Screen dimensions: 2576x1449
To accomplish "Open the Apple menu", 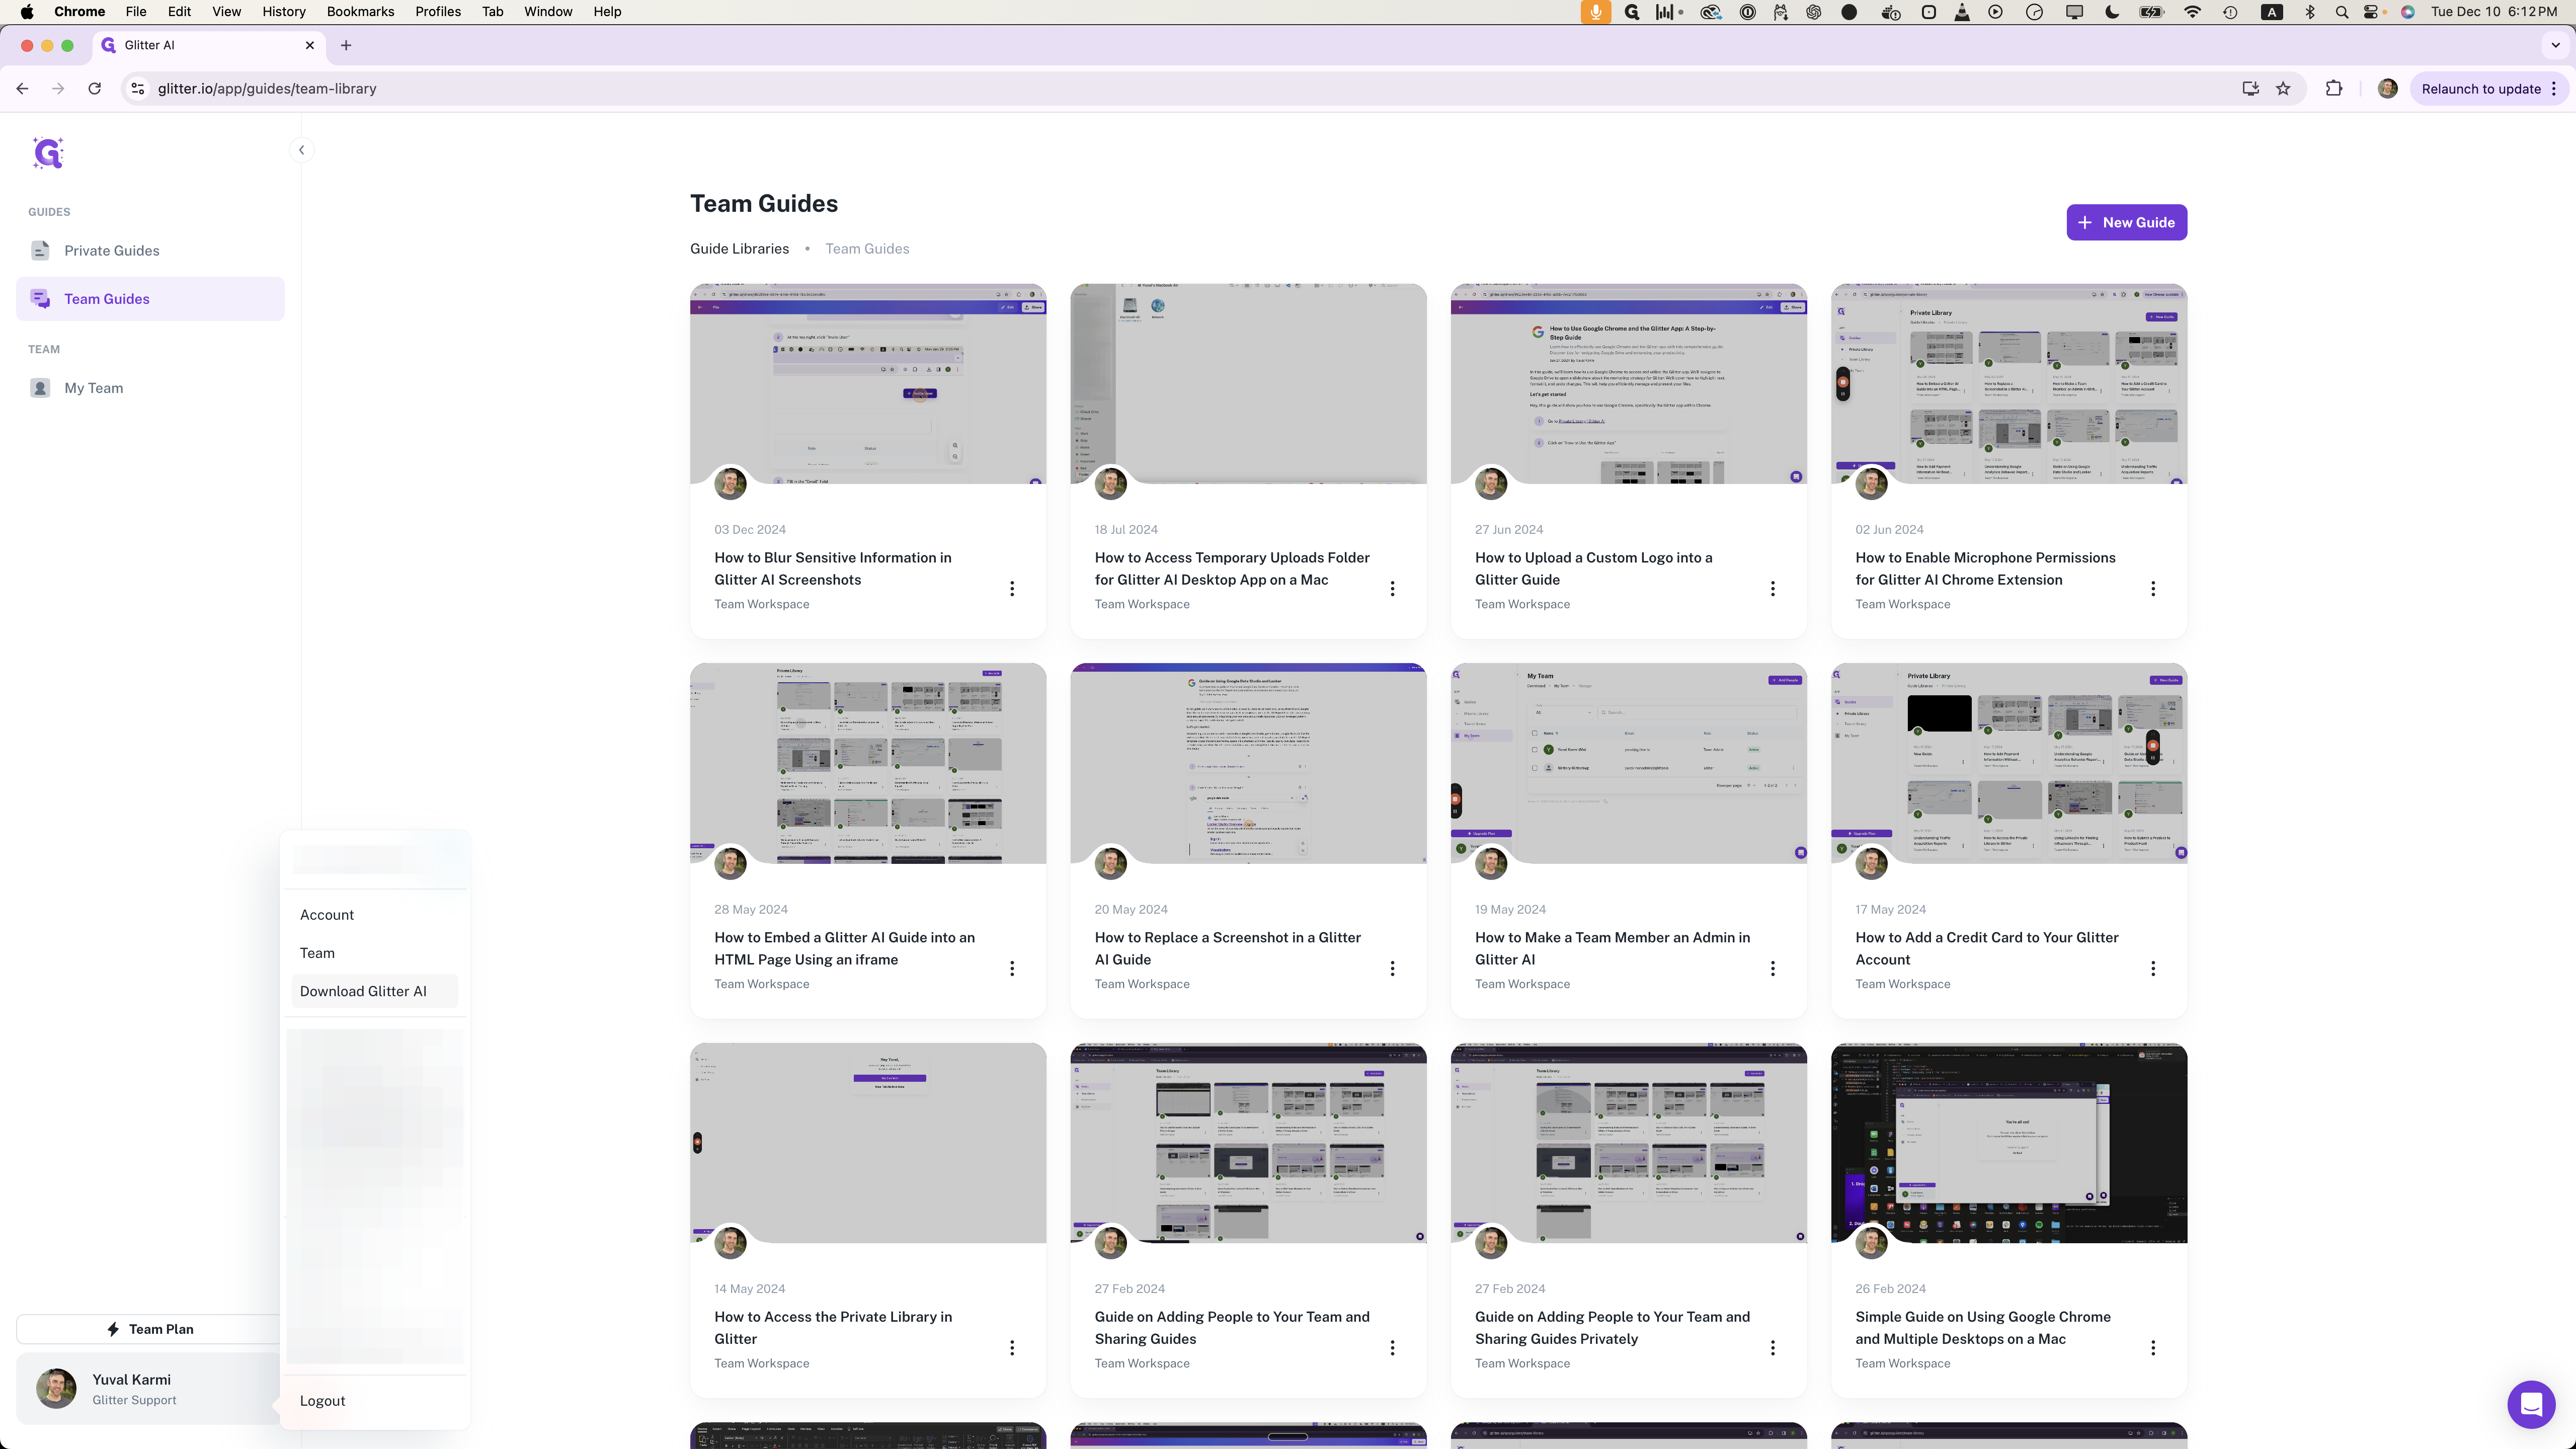I will (x=27, y=12).
